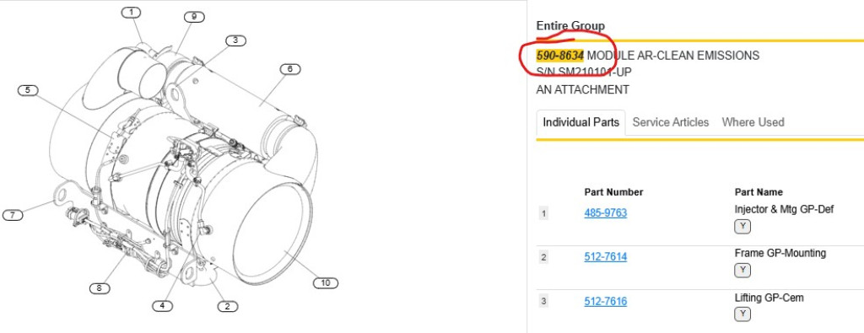The width and height of the screenshot is (864, 333).
Task: Switch to the Service Articles tab
Action: (x=671, y=122)
